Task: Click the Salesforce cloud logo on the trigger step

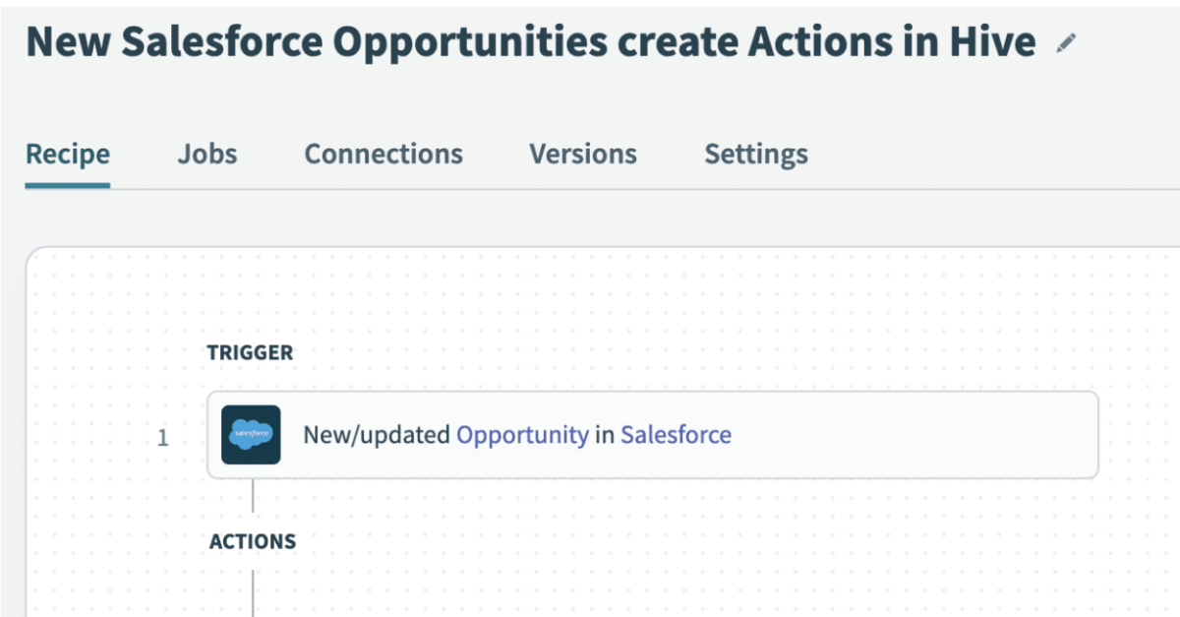Action: click(x=252, y=433)
